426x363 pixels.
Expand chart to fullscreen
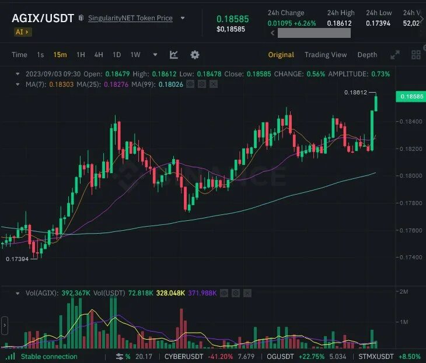click(x=395, y=55)
